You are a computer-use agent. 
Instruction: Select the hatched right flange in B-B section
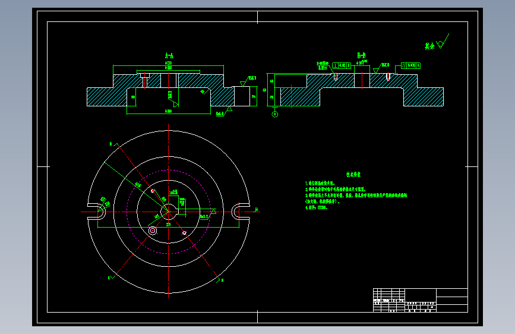(x=424, y=97)
